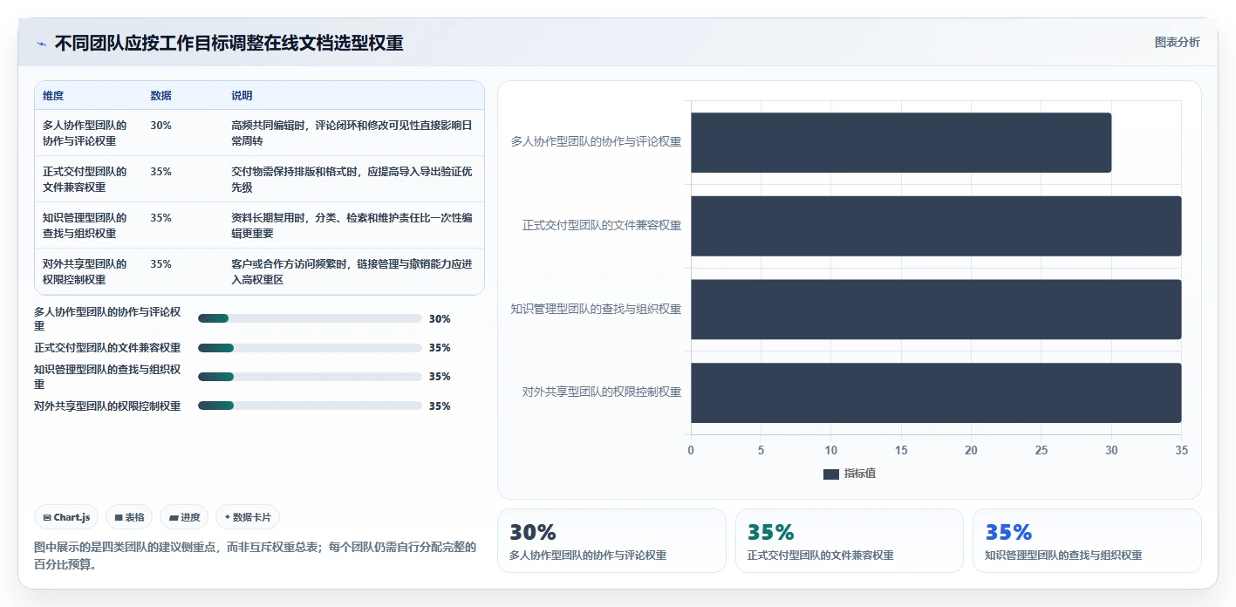
Task: Toggle the 指标值 legend swatch
Action: 831,474
